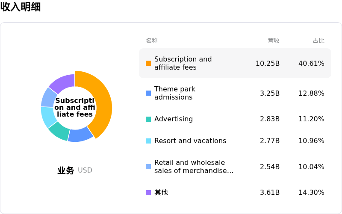
Task: Click the 占比 column header
Action: 318,41
